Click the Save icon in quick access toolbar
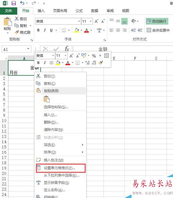 14,3
